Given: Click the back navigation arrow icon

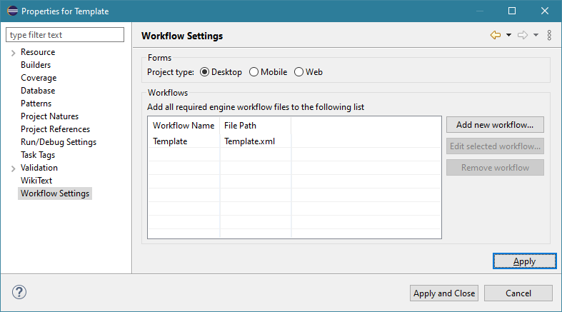Looking at the screenshot, I should [x=496, y=35].
